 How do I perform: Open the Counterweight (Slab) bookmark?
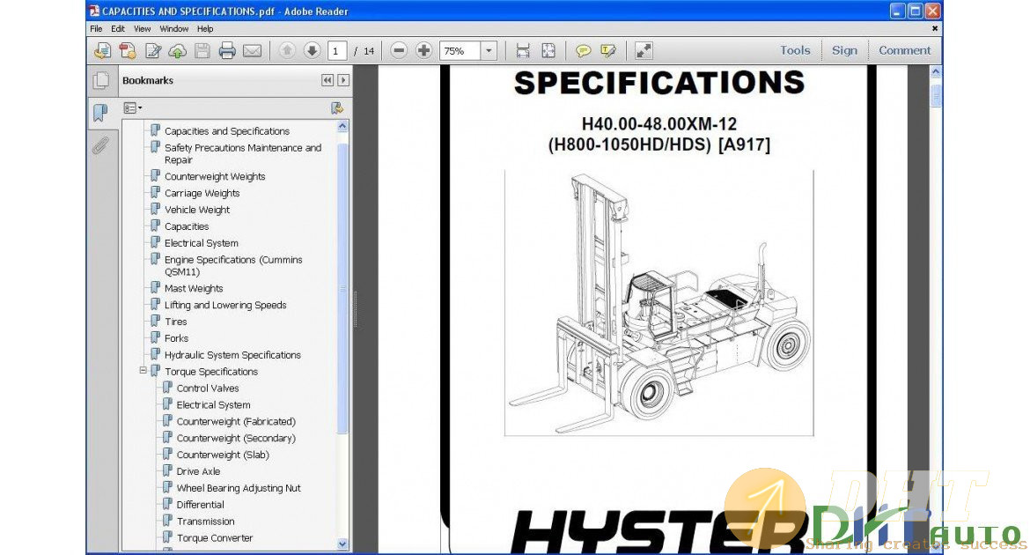pos(223,455)
